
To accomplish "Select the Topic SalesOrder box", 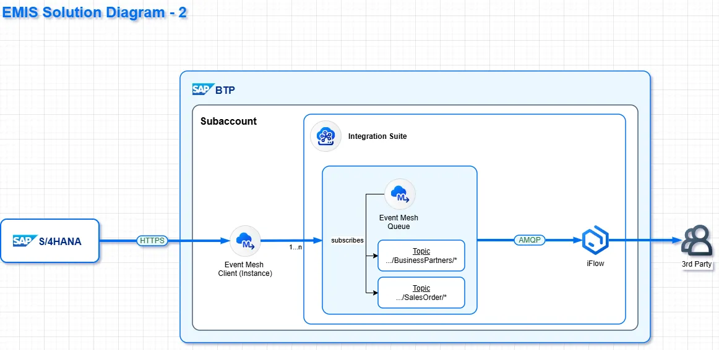I will pos(421,293).
